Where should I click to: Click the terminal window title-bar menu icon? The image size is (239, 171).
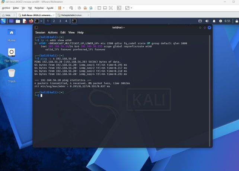point(36,27)
